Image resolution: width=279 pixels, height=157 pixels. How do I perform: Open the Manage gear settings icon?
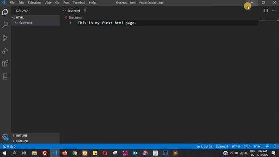(x=5, y=137)
